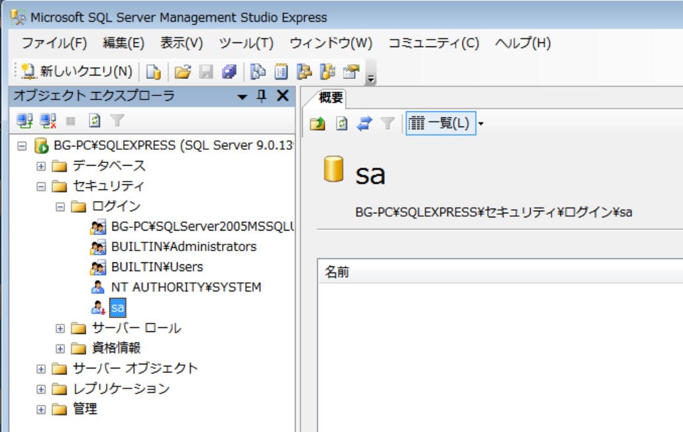This screenshot has height=432, width=683.
Task: Toggle the Object Explorer auto-hide pin
Action: (x=262, y=96)
